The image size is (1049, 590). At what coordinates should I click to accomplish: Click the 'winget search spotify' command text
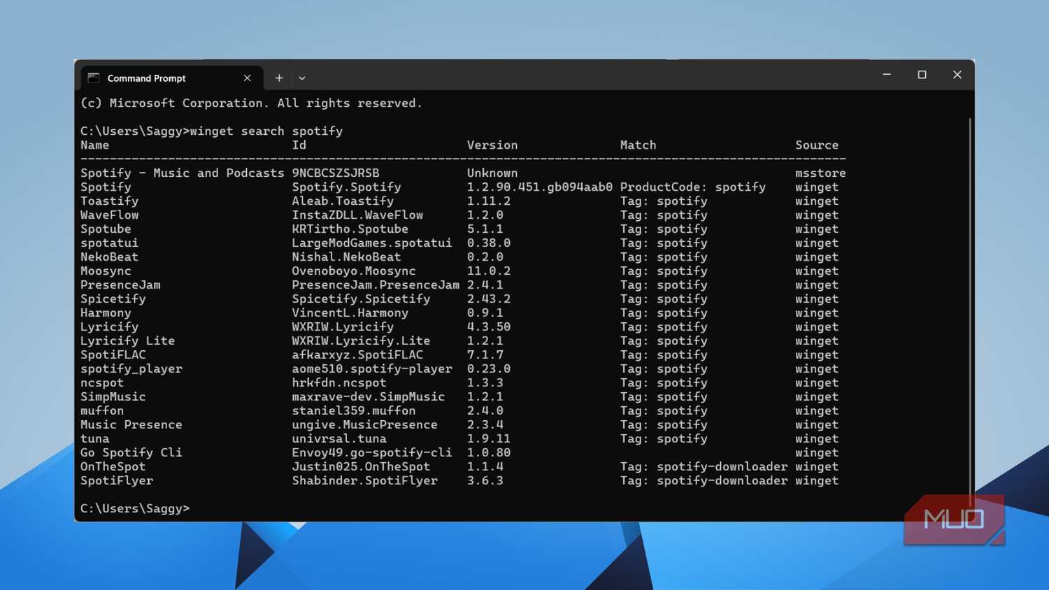click(x=266, y=131)
